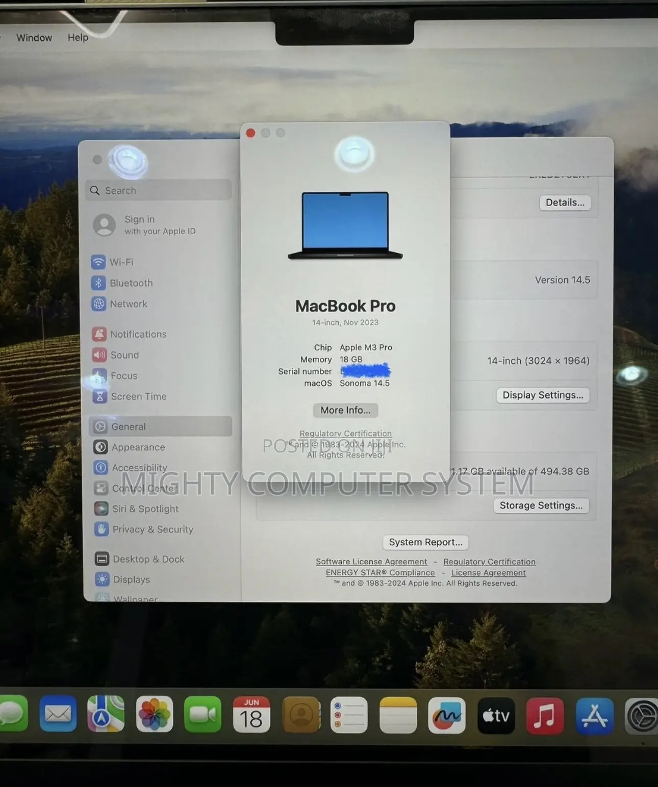
Task: Click the Version 14.5 text
Action: pyautogui.click(x=562, y=280)
